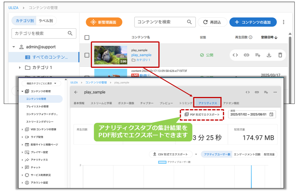Viewport: 297px width, 192px height.
Task: Open the three-dot menu beside コンテンツの追加
Action: 284,22
